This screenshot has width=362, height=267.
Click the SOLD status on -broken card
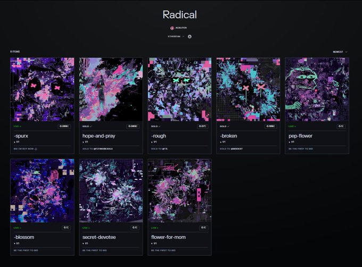click(225, 127)
